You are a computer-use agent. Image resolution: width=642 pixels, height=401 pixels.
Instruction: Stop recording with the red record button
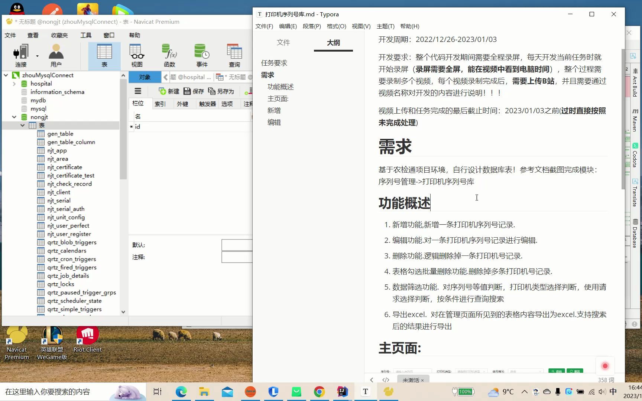pyautogui.click(x=605, y=366)
